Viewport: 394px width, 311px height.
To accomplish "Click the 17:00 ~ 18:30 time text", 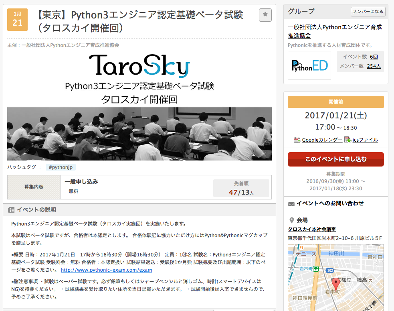I will point(336,127).
